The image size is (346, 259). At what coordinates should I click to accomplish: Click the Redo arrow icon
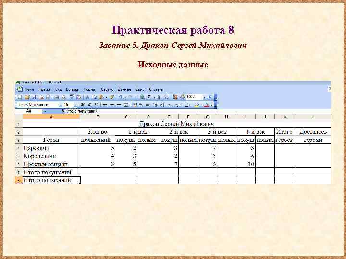point(130,97)
